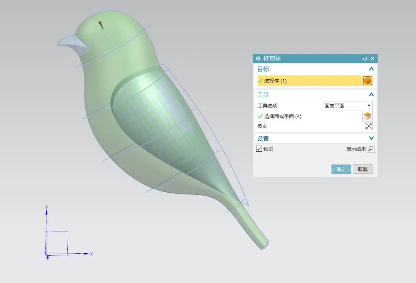Click the bird's tail cylinder end
416x283 pixels.
coord(264,245)
